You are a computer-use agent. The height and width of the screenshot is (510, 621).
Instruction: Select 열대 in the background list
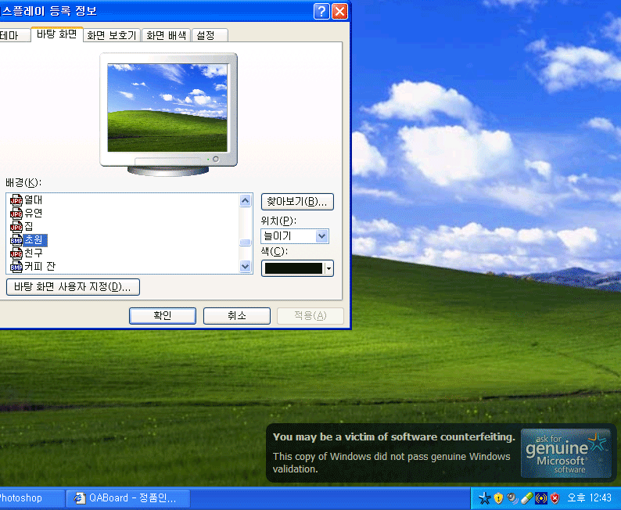tap(34, 200)
